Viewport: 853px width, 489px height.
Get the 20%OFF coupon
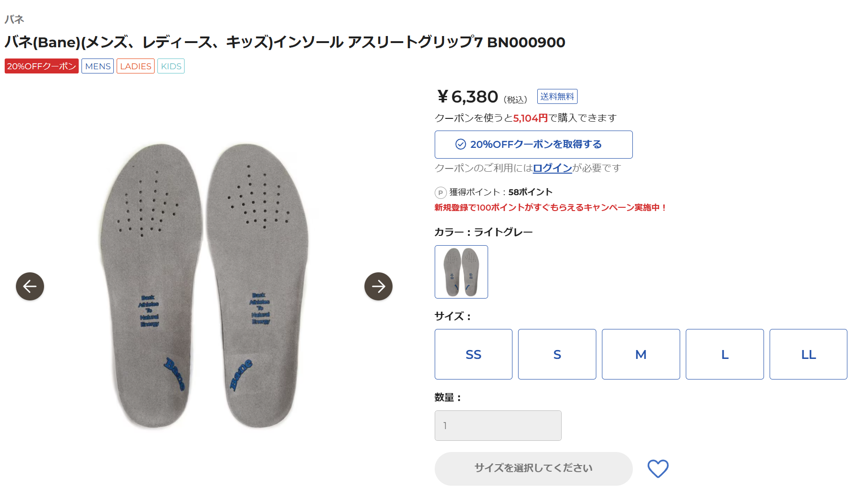[534, 145]
